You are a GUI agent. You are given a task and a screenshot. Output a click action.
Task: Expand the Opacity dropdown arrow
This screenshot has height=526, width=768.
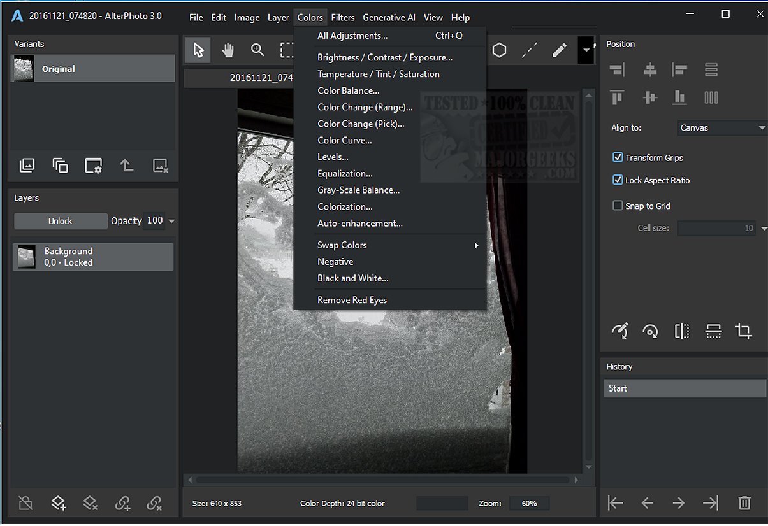coord(171,221)
